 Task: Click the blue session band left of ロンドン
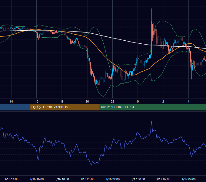[15, 107]
